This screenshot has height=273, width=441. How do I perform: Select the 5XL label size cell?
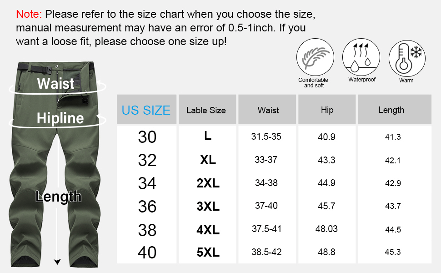(208, 252)
